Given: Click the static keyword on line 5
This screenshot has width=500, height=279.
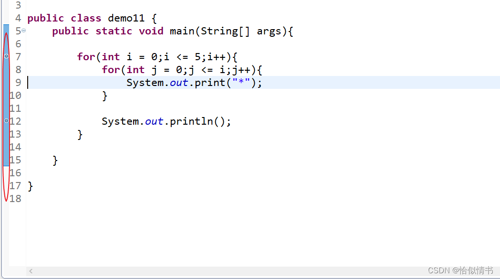Looking at the screenshot, I should click(x=114, y=31).
